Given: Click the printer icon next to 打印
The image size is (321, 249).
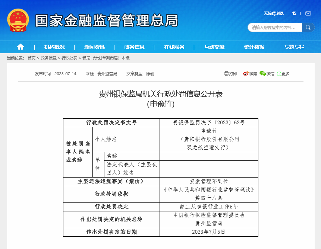Looking at the screenshot, I should [x=226, y=74].
